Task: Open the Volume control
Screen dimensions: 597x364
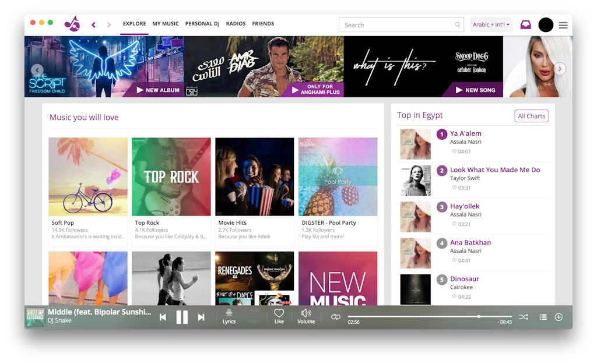Action: click(x=305, y=315)
